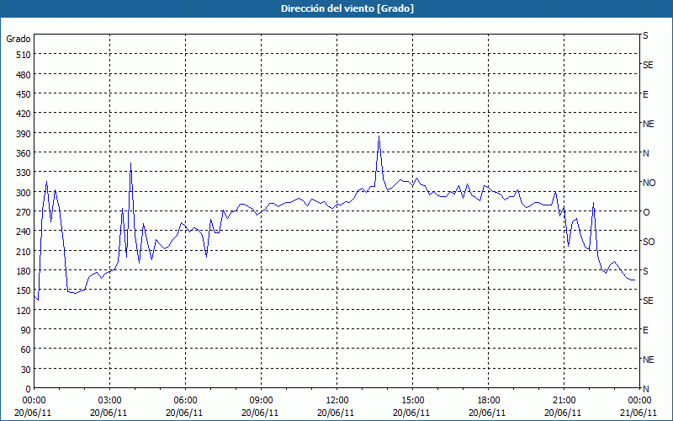Click the chart title Dirección del viento [Grado]
673x421 pixels.
[347, 8]
